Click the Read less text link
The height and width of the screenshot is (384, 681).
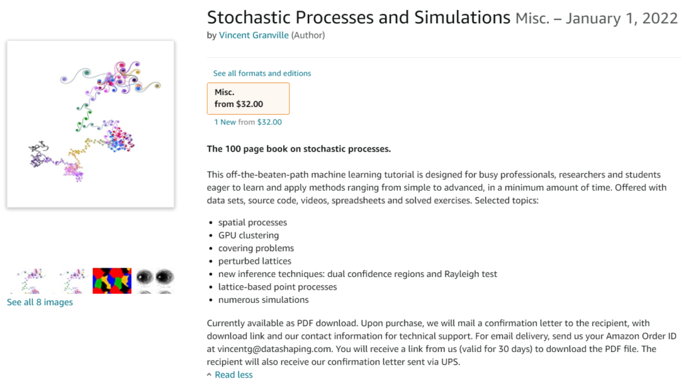click(x=233, y=375)
